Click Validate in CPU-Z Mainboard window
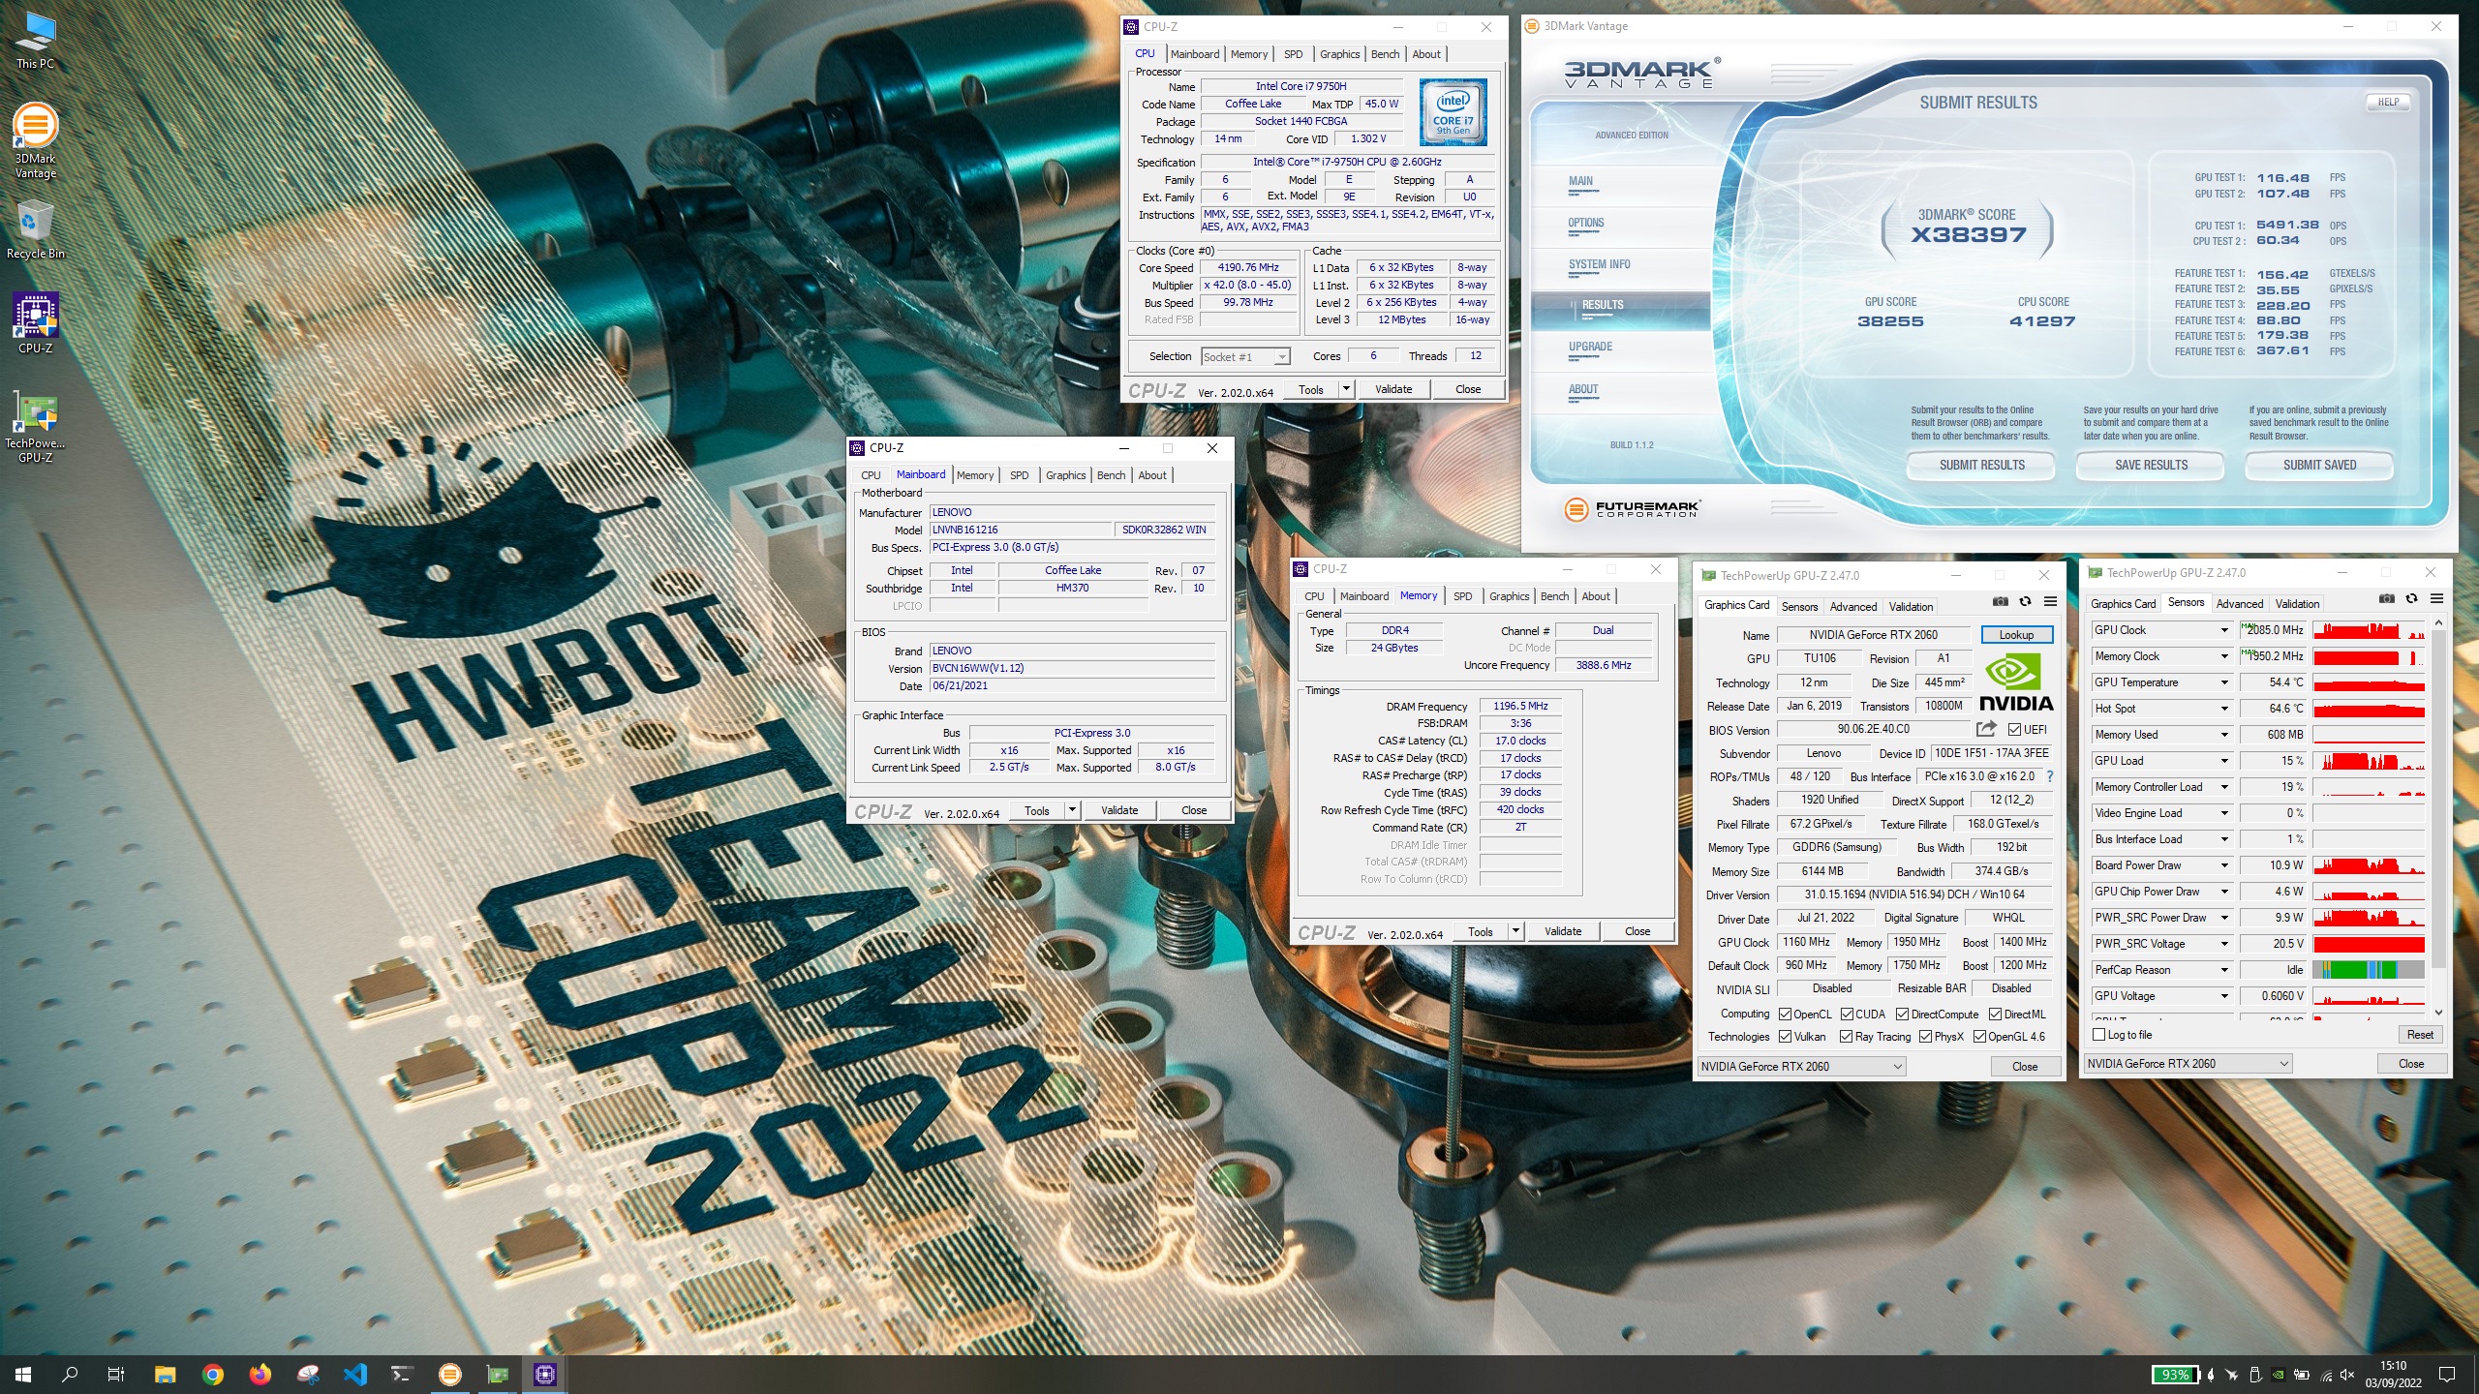The width and height of the screenshot is (2479, 1394). pos(1119,810)
